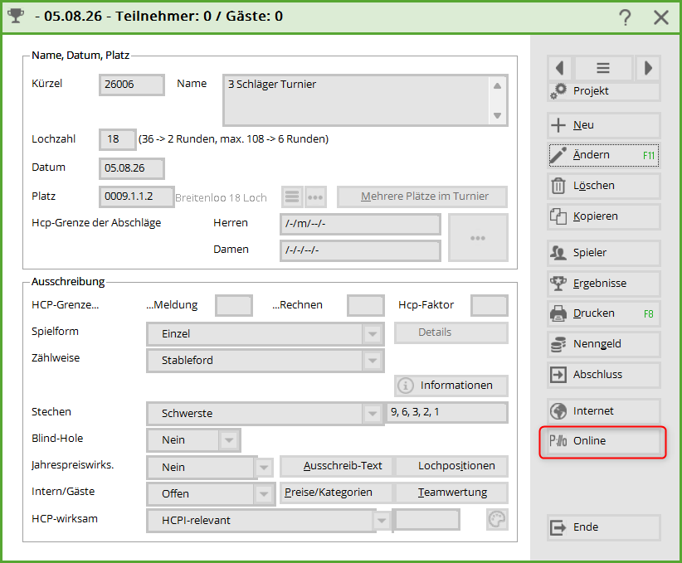
Task: Open tournament list (hamburger) button
Action: 603,68
